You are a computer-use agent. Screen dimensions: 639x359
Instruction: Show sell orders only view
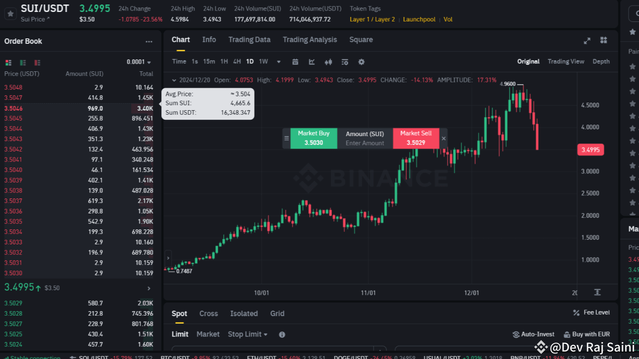37,62
